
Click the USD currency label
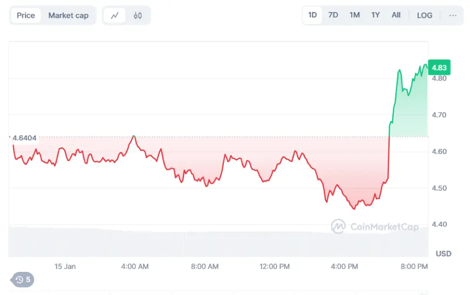443,253
